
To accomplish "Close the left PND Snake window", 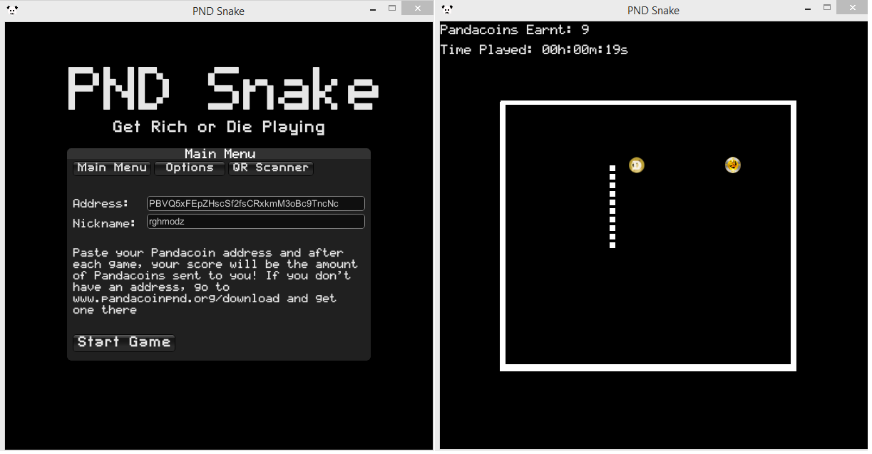I will [417, 9].
